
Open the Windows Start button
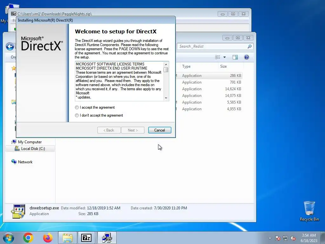tap(8, 238)
